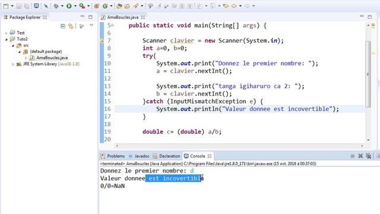Open the New Java Class dropdown arrow
The image size is (380, 214).
click(111, 6)
